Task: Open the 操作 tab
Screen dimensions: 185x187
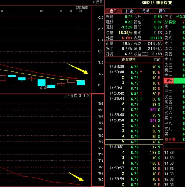Action: 162,11
